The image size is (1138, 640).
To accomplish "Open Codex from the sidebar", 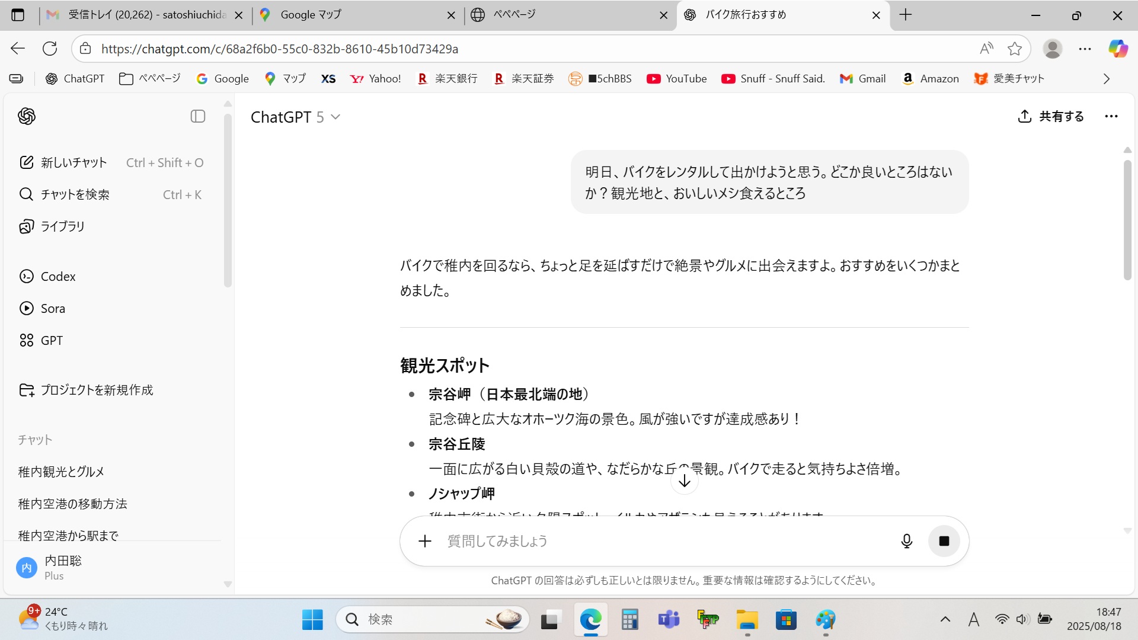I will (x=111, y=276).
